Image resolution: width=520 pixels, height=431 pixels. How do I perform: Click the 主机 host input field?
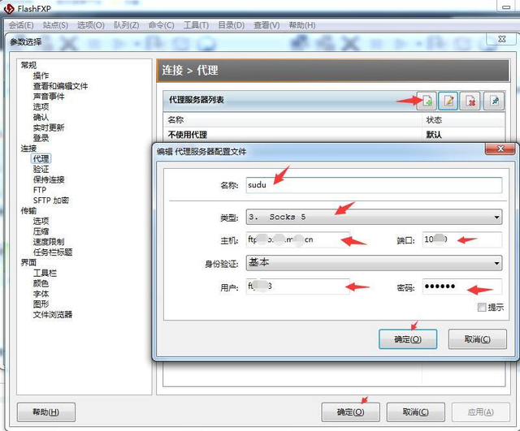[298, 239]
